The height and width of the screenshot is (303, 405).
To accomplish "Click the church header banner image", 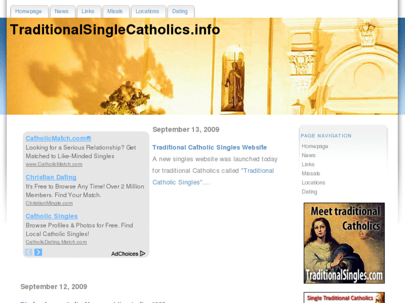I will pos(202,66).
